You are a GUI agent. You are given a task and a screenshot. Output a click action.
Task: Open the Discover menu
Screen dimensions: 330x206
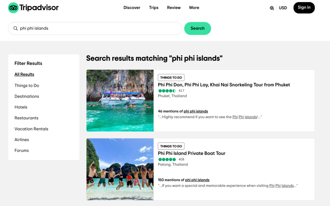[x=132, y=8]
